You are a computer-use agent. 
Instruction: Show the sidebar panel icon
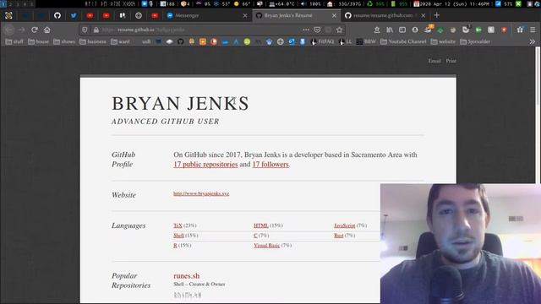coord(402,30)
